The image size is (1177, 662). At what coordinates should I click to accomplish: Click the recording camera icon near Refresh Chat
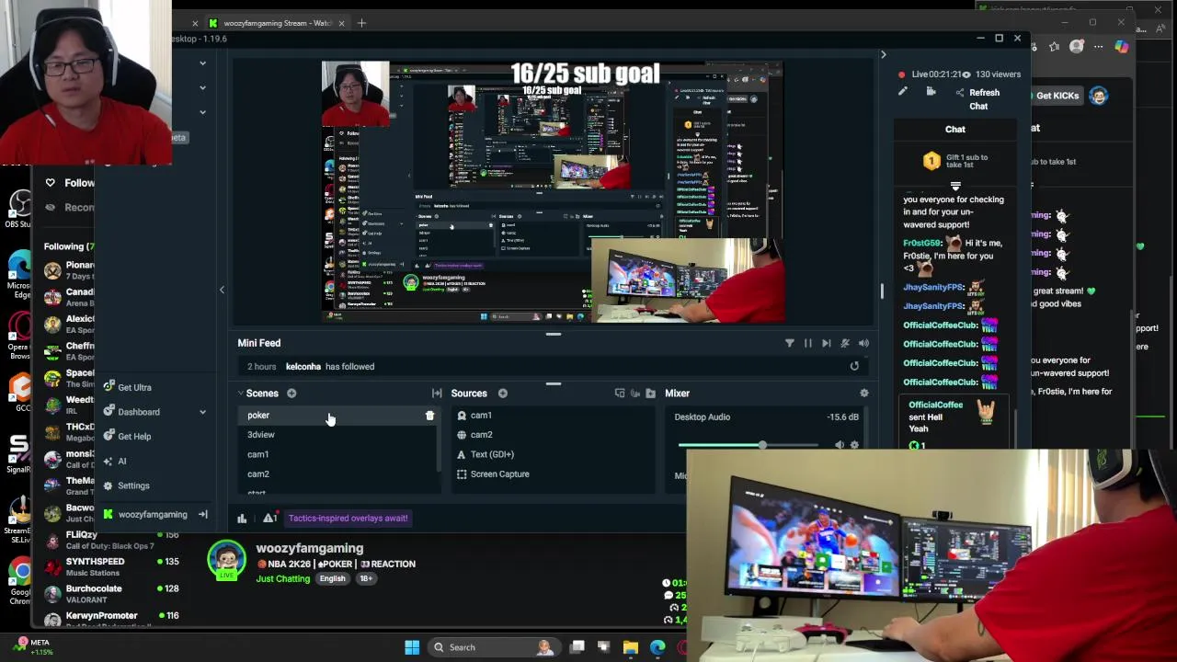click(x=931, y=92)
